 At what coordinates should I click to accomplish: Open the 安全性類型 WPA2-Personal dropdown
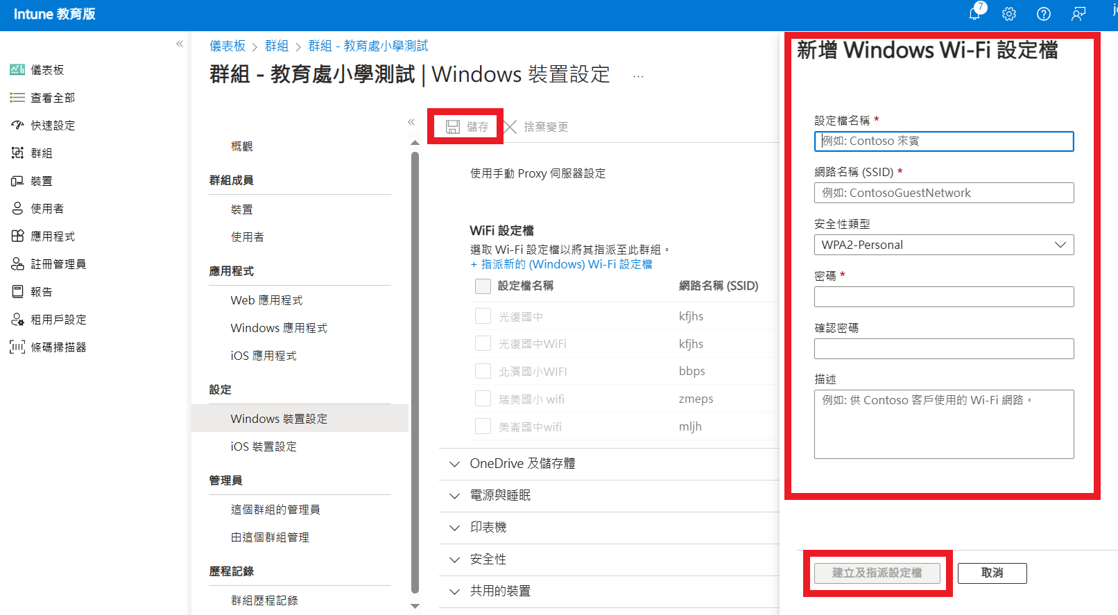943,245
